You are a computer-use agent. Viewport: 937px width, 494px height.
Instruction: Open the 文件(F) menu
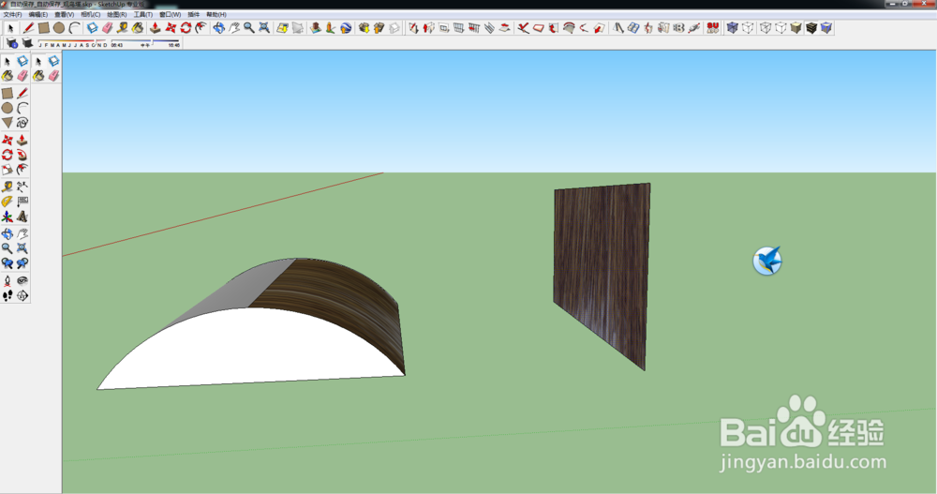(12, 14)
